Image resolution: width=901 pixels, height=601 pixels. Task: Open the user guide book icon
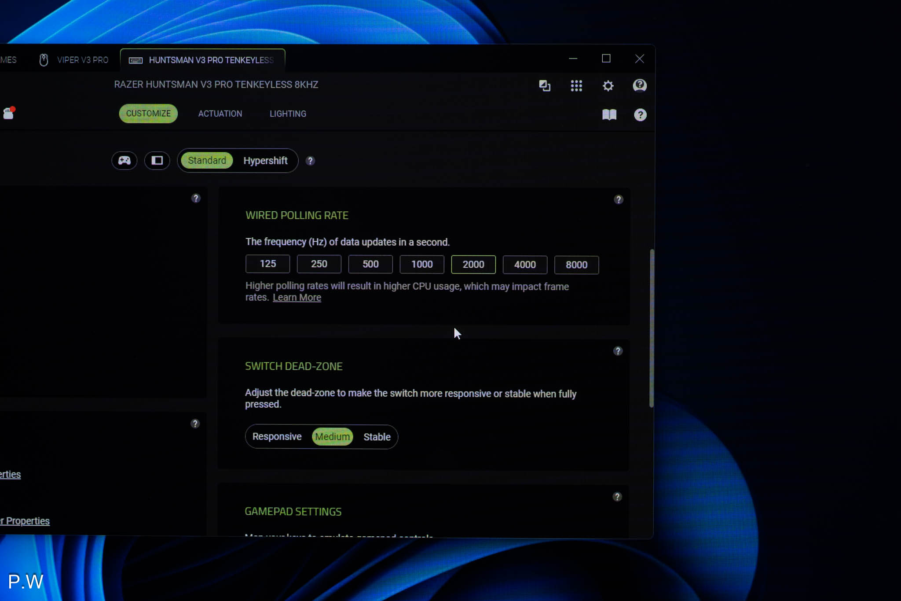pyautogui.click(x=609, y=115)
